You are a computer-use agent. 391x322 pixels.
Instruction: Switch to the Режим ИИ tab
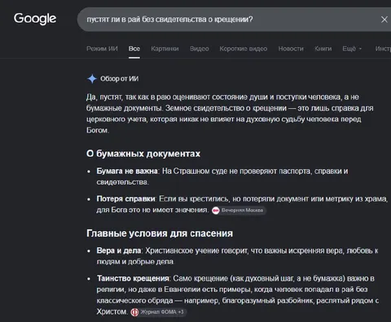(x=102, y=49)
